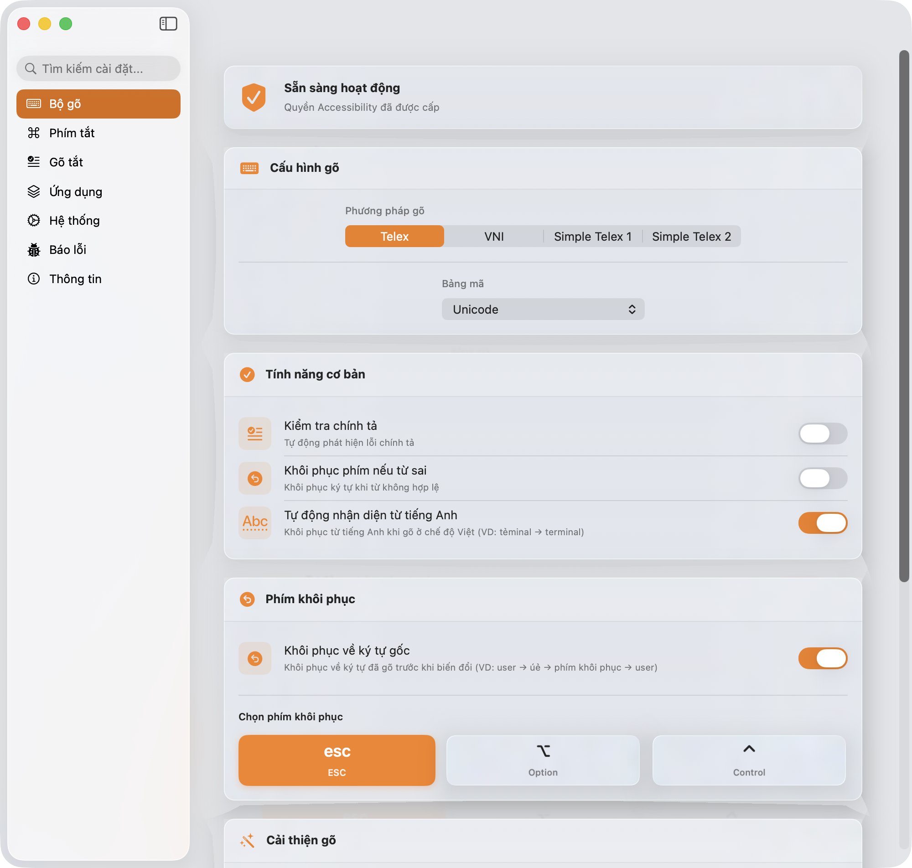Viewport: 912px width, 868px height.
Task: Click the Bảng mã label
Action: [x=463, y=284]
